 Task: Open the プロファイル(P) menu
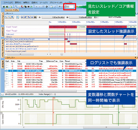pyautogui.click(x=56, y=3)
